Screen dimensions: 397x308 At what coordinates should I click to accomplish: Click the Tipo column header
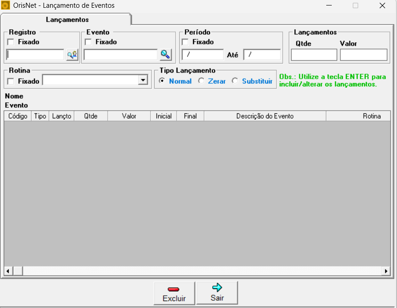40,116
